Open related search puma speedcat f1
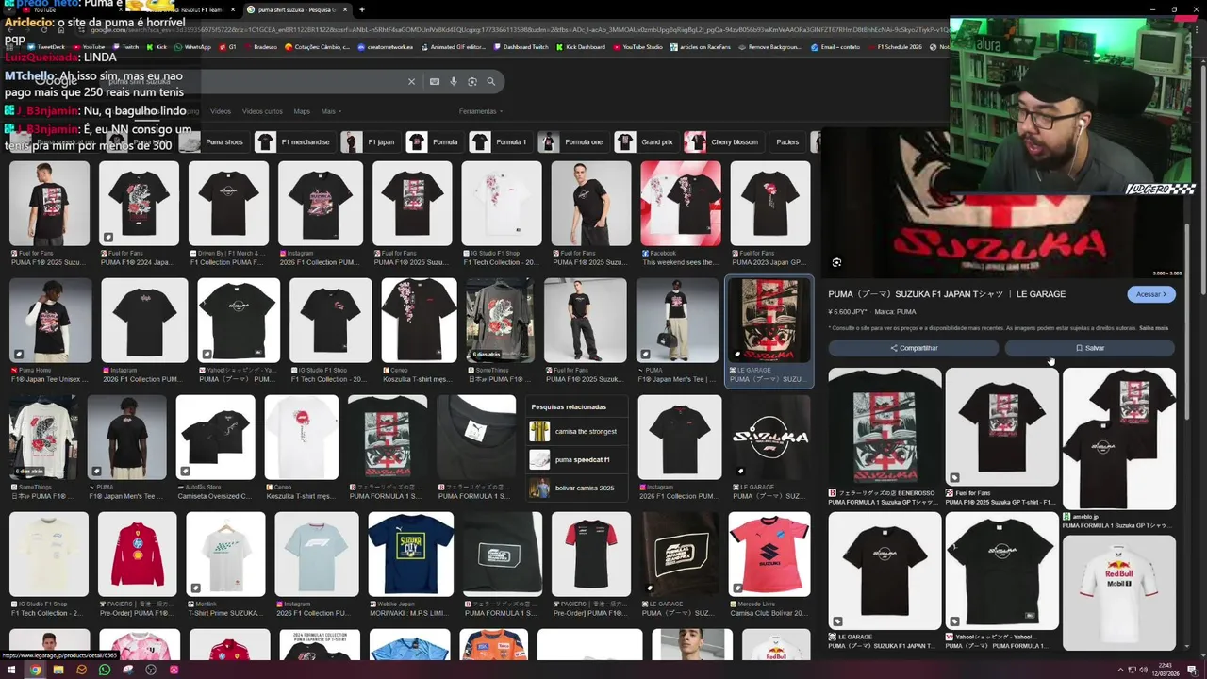The width and height of the screenshot is (1207, 679). [x=578, y=459]
